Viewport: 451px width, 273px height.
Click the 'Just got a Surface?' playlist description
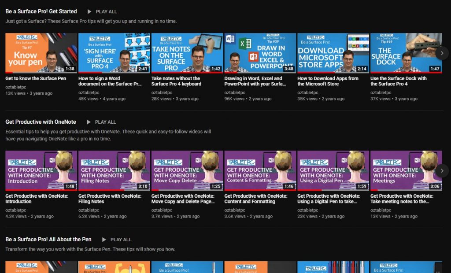tap(91, 21)
